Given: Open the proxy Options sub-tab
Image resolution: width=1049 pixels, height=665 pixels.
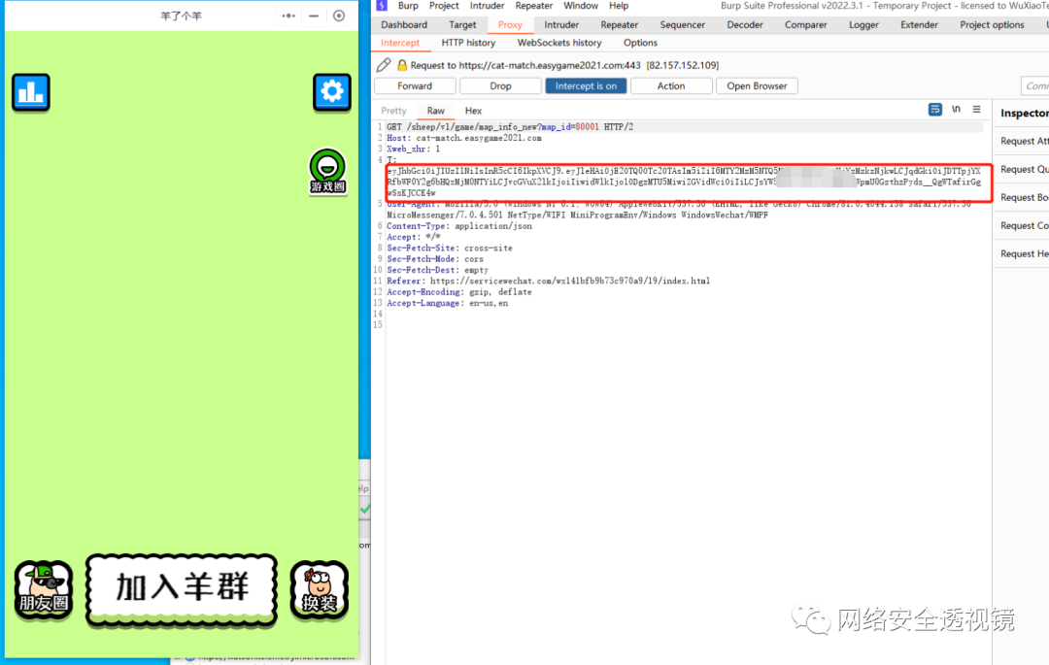Looking at the screenshot, I should click(640, 43).
